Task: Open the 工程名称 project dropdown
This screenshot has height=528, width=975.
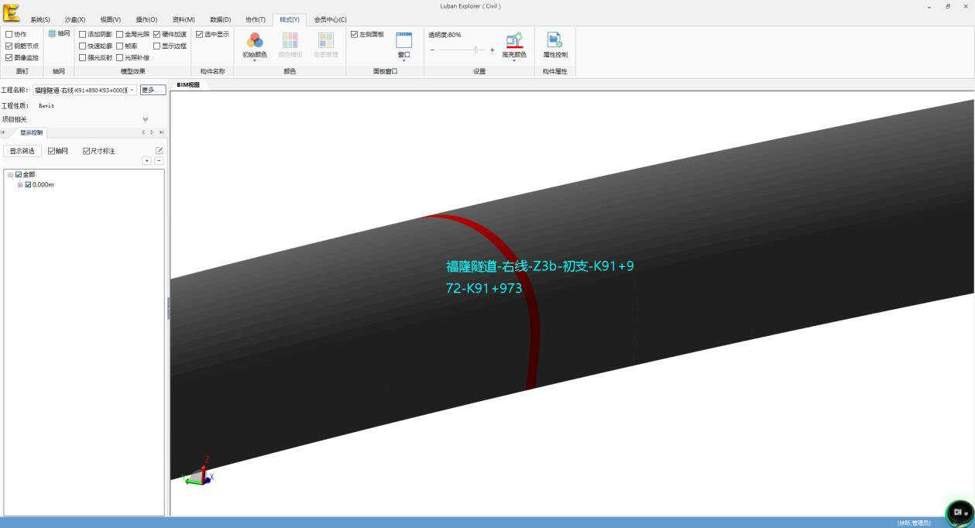Action: [x=132, y=90]
